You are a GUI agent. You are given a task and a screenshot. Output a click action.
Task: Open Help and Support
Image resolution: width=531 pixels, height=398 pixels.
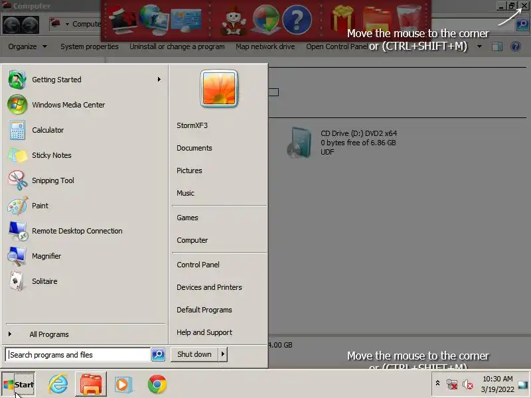point(204,333)
